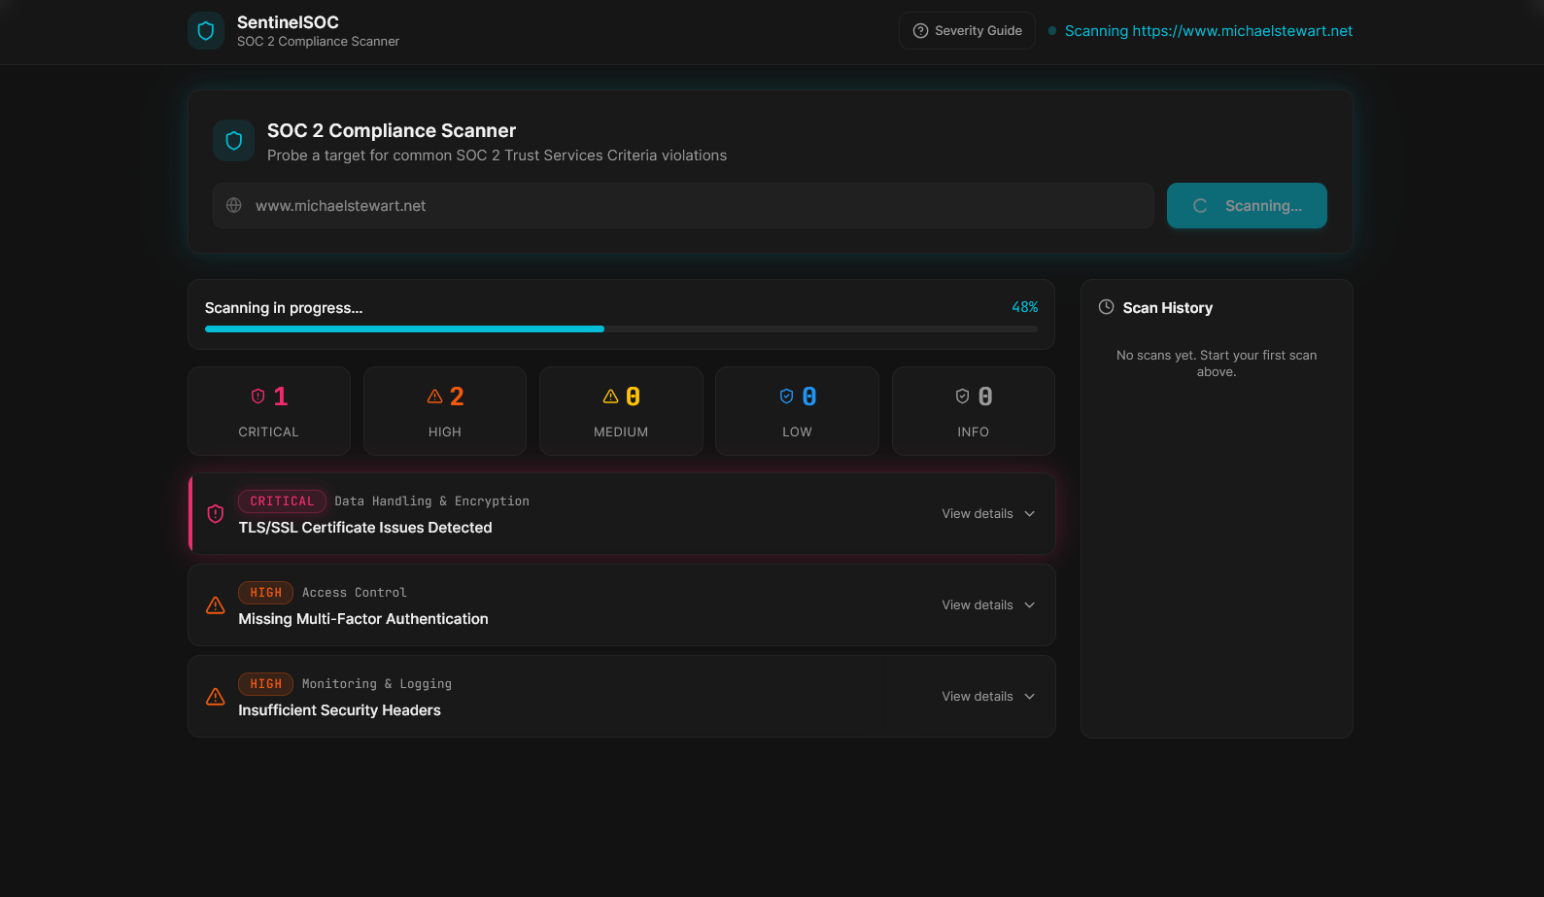Click the globe icon in the URL field

point(234,205)
